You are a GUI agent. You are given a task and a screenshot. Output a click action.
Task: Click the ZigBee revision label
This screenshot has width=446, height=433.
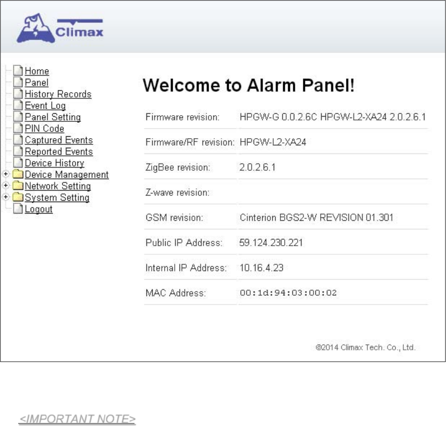coord(178,167)
